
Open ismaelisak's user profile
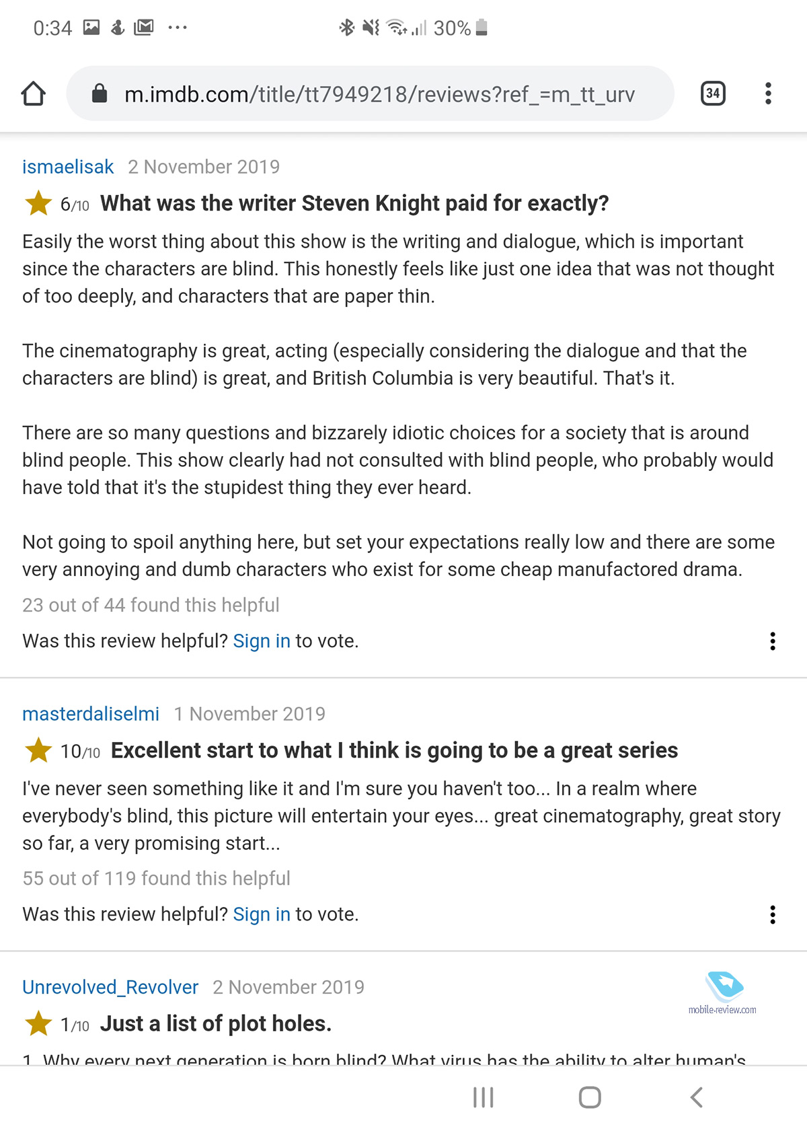tap(68, 167)
